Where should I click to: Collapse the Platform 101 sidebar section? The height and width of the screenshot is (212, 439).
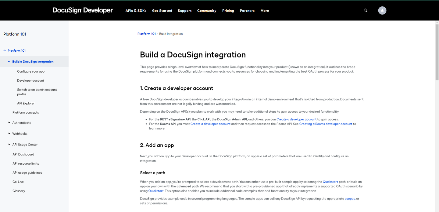pyautogui.click(x=5, y=51)
